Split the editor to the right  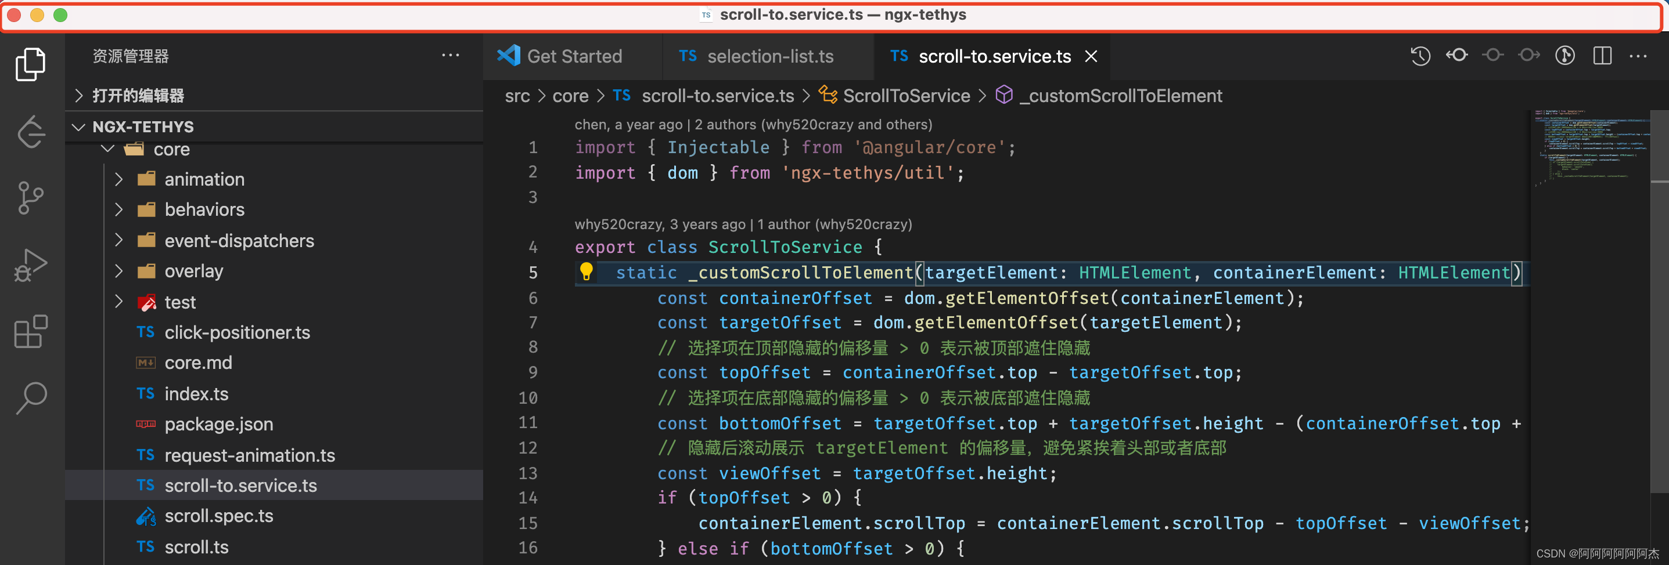1602,56
